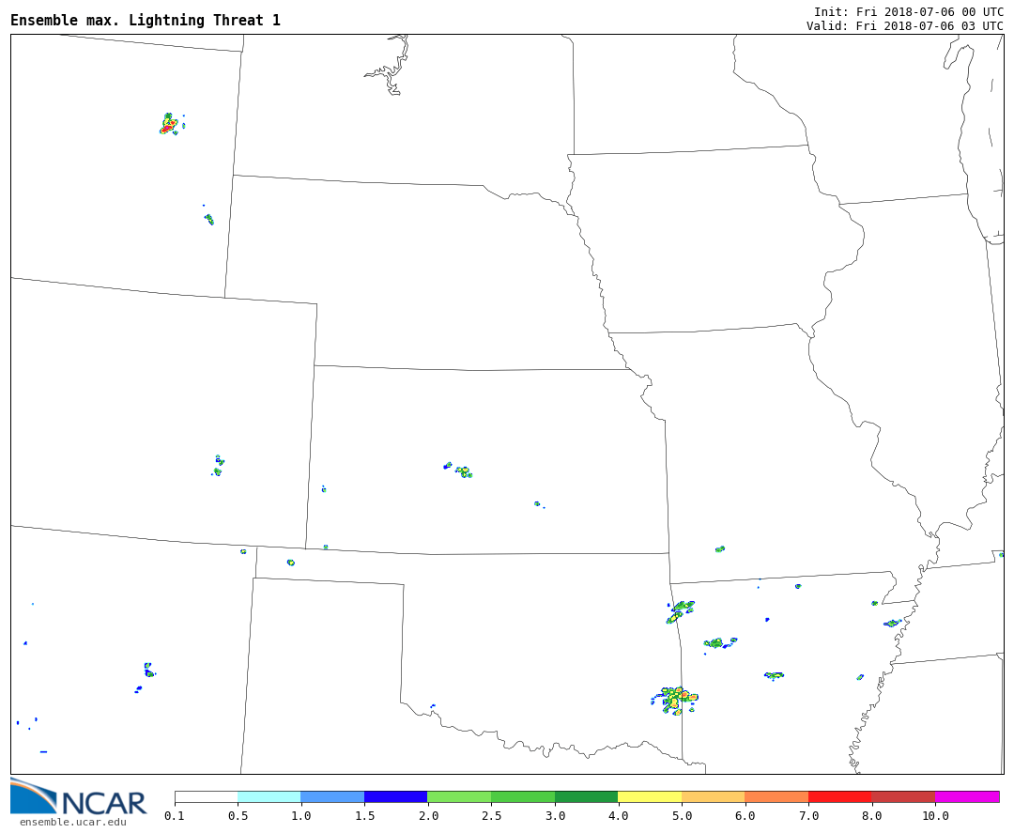The width and height of the screenshot is (1014, 833).
Task: Click the red-core storm cell in the upper-left
Action: [x=169, y=125]
